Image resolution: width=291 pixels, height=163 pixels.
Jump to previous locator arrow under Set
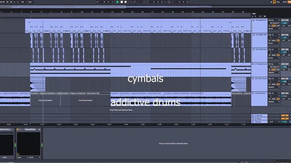pos(253,16)
